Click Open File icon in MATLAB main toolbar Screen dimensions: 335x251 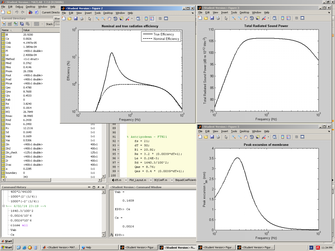click(9, 12)
